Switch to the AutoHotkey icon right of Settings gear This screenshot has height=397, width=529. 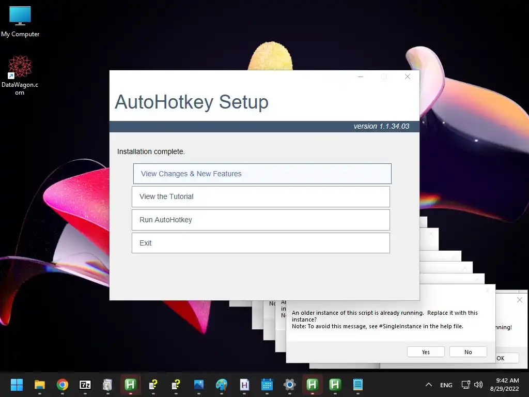[313, 385]
